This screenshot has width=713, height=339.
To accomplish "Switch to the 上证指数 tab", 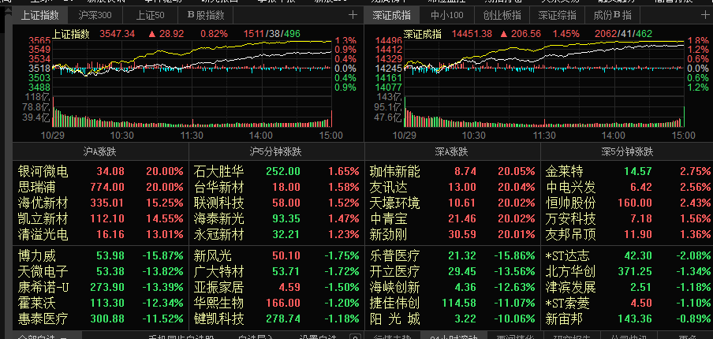I will (x=40, y=16).
